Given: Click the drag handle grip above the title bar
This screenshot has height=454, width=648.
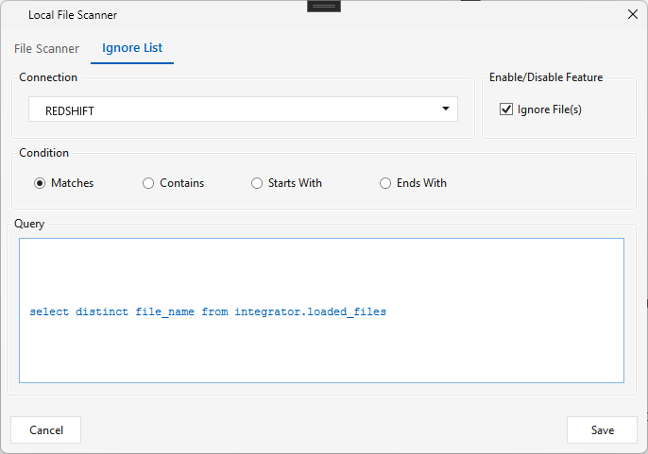Looking at the screenshot, I should (324, 7).
